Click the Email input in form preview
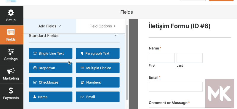This screenshot has height=109, width=237. tap(176, 87)
